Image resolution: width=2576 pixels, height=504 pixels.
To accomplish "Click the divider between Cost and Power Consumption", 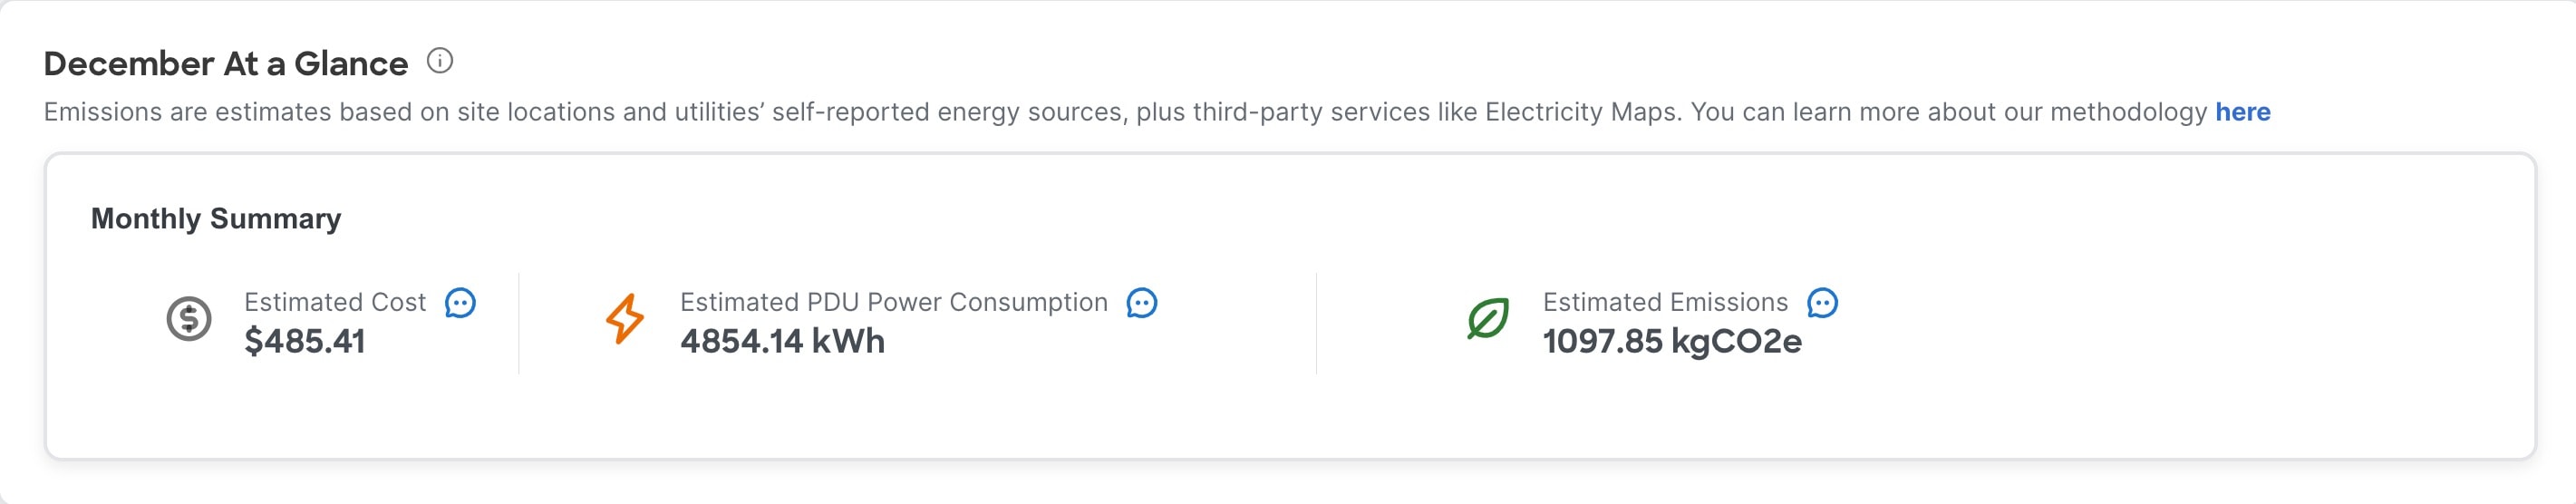I will [519, 324].
